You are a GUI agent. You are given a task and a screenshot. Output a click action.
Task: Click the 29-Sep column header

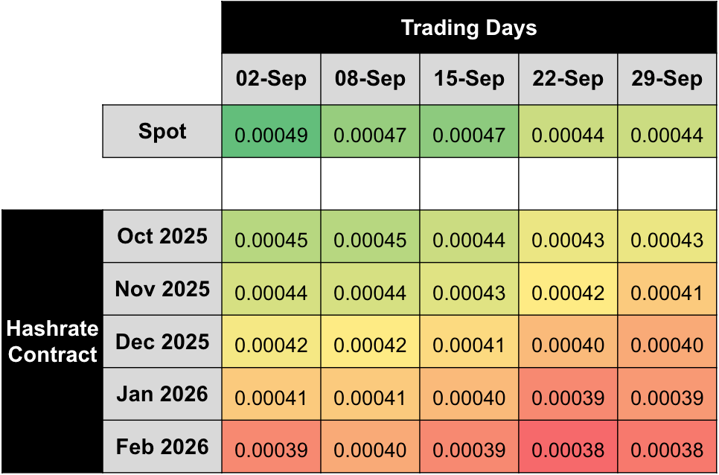[x=667, y=79]
